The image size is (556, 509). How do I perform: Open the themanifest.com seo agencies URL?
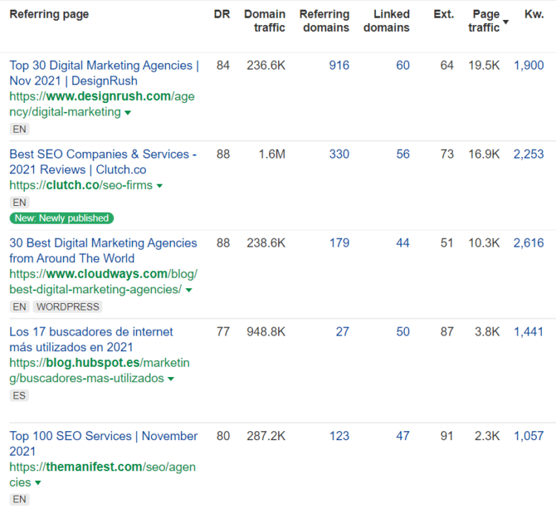[x=102, y=474]
